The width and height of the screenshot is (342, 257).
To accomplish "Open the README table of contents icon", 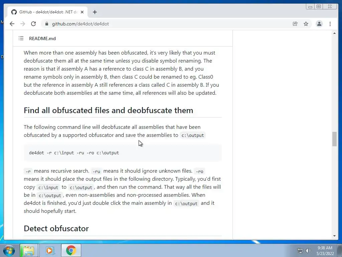I will (x=21, y=38).
